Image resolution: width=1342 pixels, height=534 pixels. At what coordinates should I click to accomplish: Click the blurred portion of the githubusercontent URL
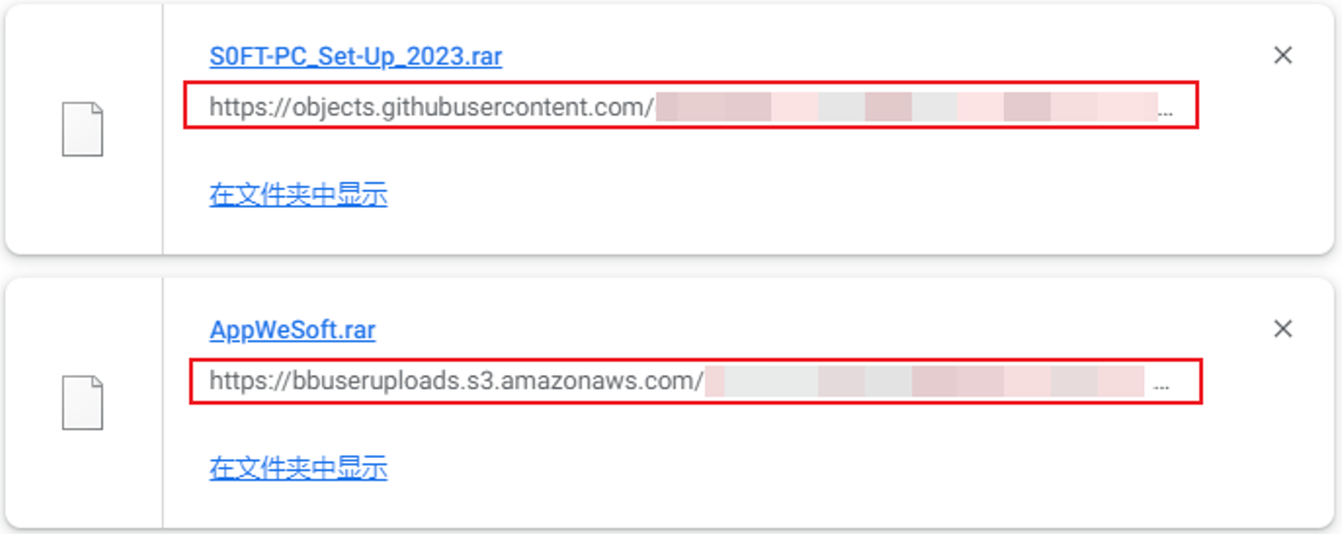pos(907,107)
